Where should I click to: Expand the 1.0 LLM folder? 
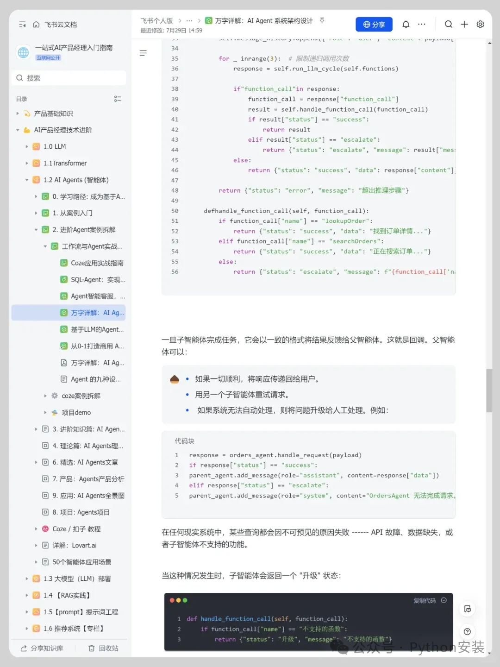pos(27,147)
